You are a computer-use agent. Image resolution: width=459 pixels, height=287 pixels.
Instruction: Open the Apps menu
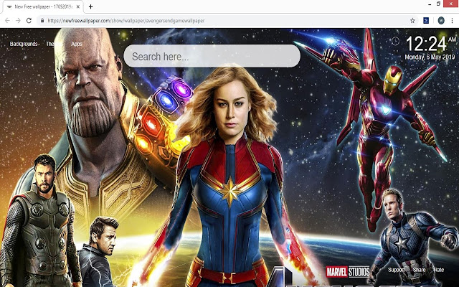point(77,44)
